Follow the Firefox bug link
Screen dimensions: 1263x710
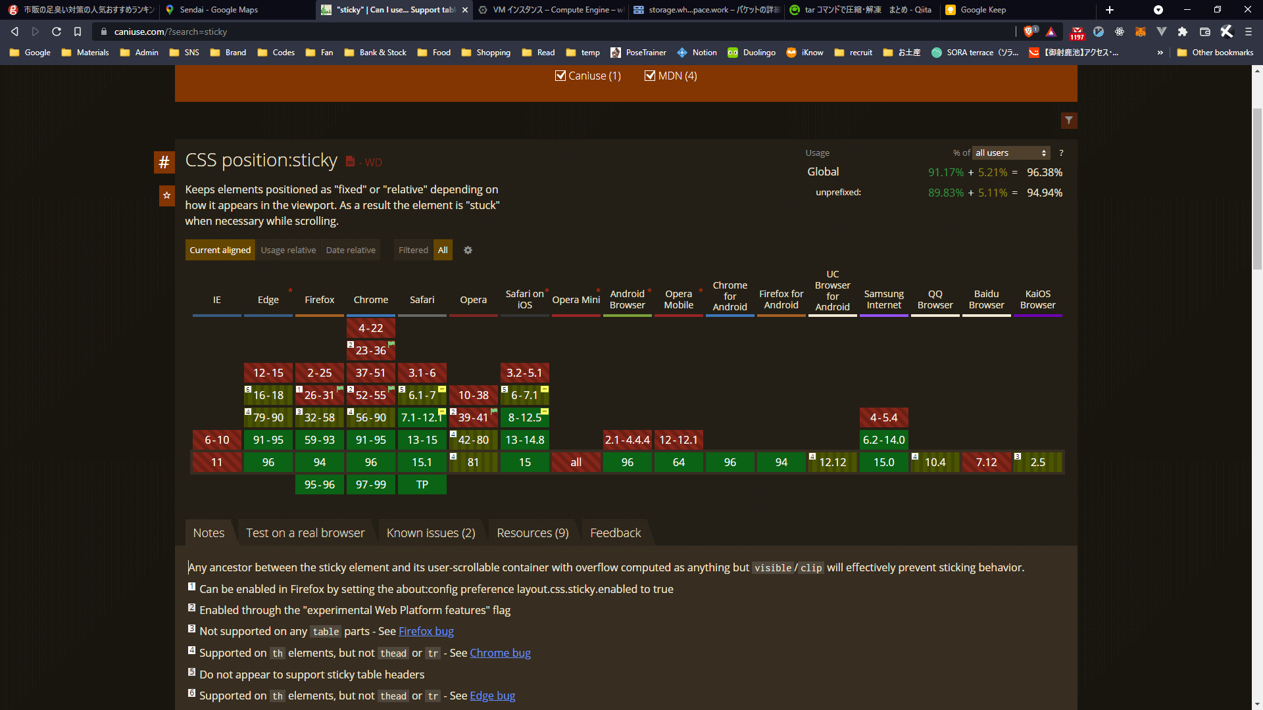pyautogui.click(x=426, y=631)
